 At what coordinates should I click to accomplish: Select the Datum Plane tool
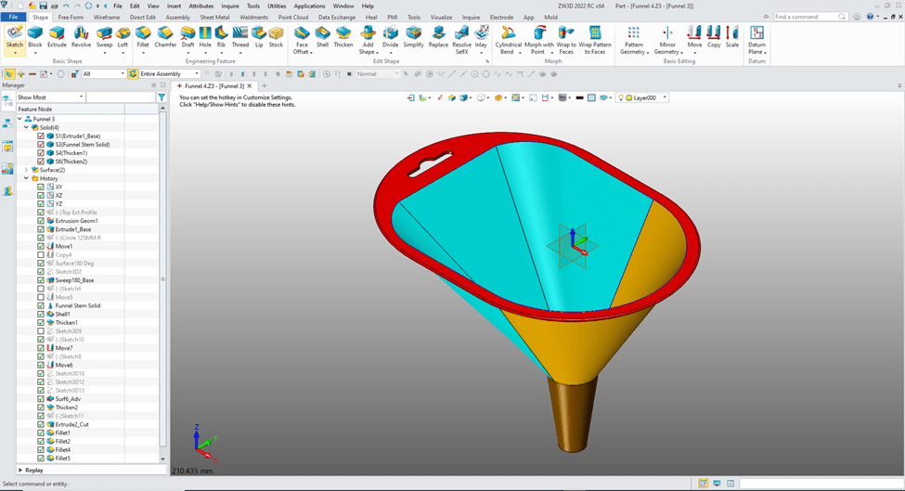tap(756, 39)
